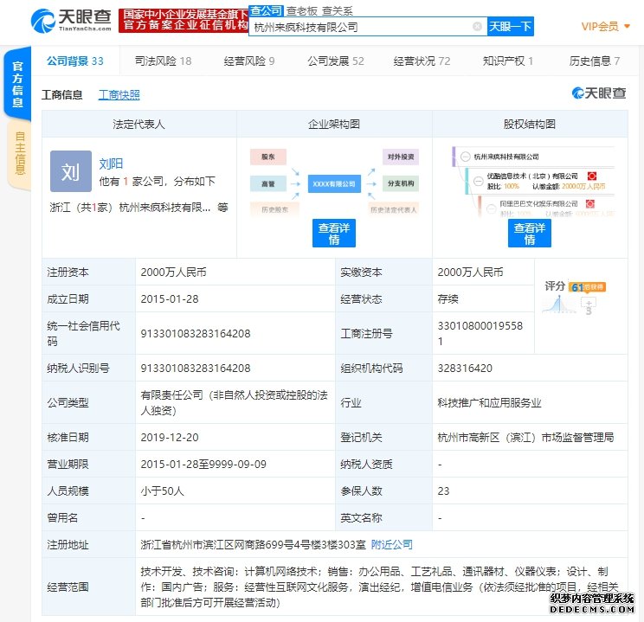Select the 营业期限 value 2015-01-28至9999-09-09
644x622 pixels.
(x=203, y=465)
